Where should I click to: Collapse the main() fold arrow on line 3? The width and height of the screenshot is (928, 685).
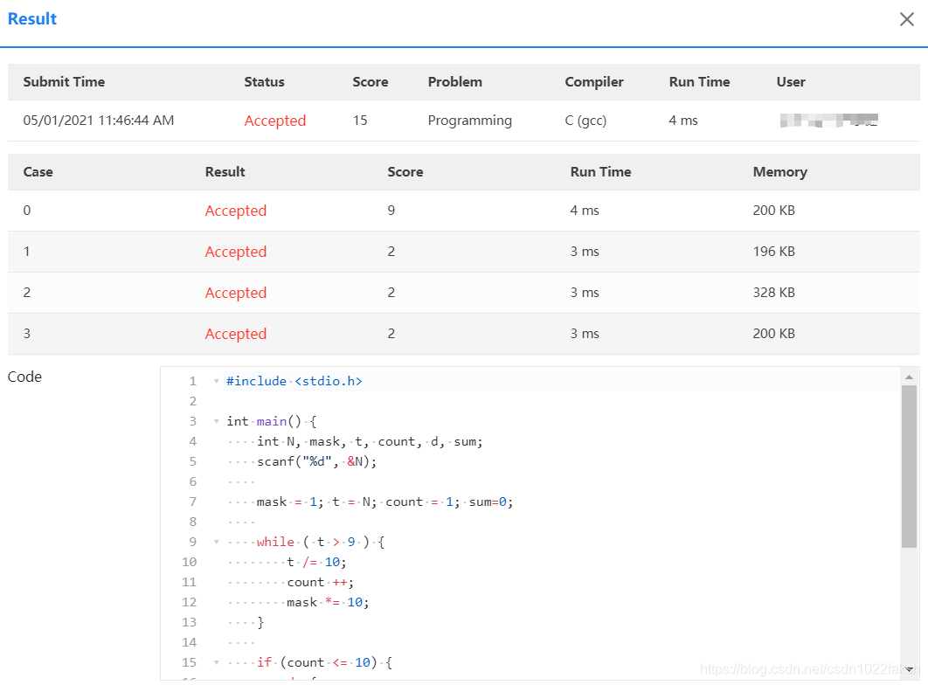coord(217,422)
